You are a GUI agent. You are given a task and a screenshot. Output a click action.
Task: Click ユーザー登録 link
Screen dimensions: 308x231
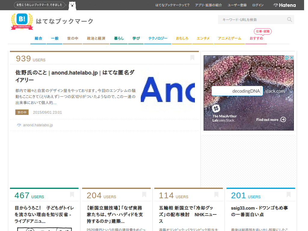click(237, 5)
